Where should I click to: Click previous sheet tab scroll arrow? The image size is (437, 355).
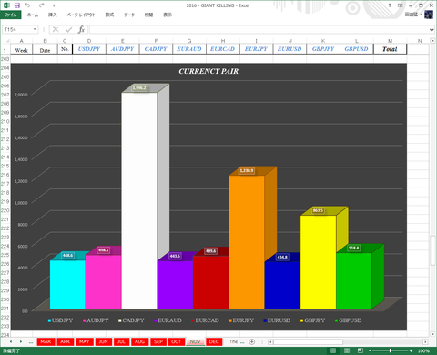(x=11, y=342)
